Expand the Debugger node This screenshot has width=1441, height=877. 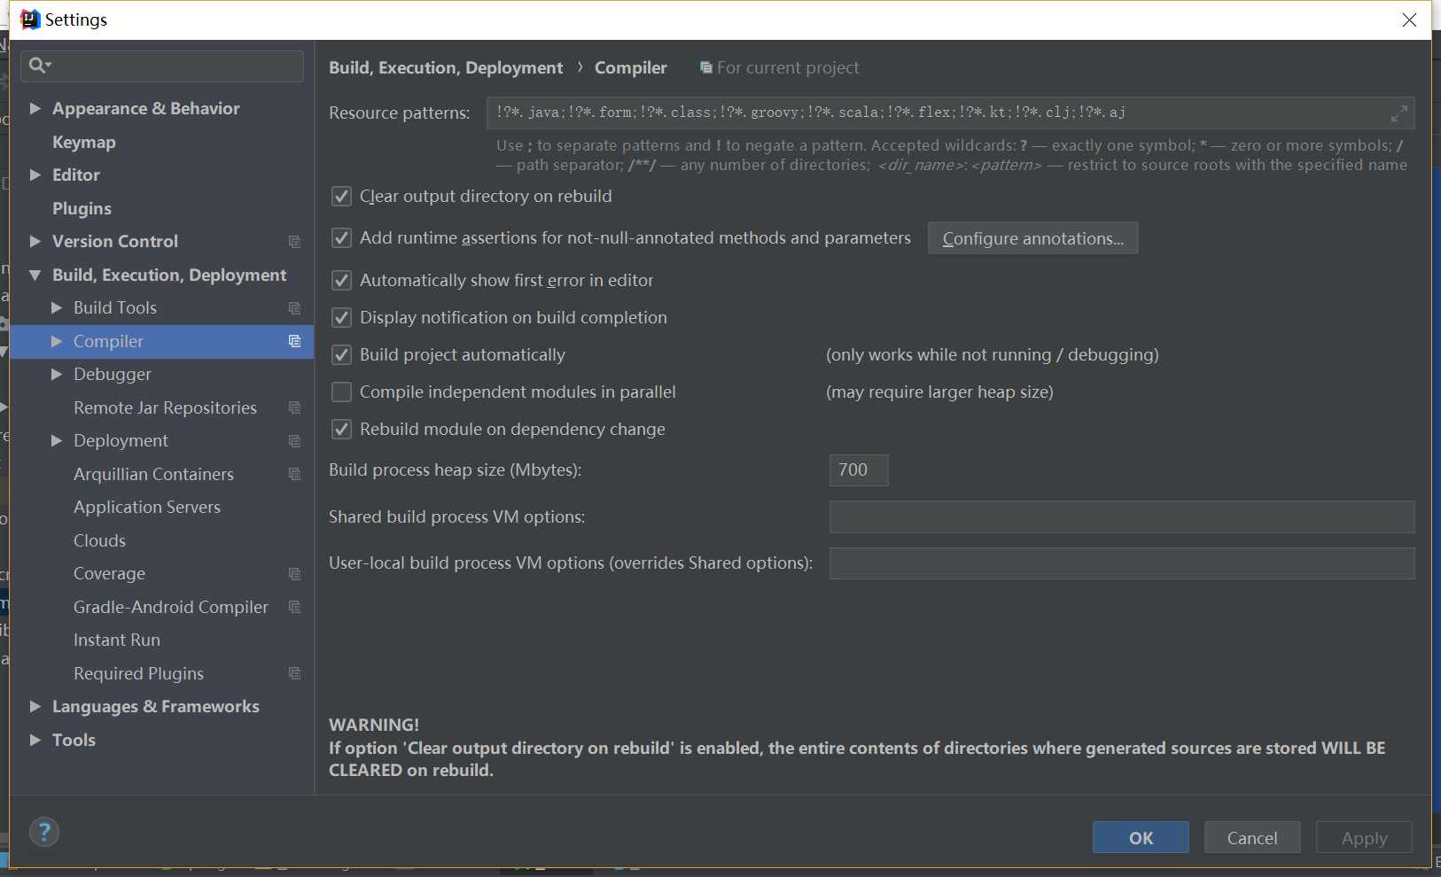57,374
